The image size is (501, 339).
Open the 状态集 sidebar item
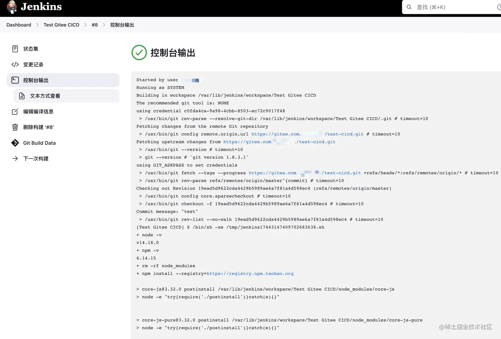(63, 49)
